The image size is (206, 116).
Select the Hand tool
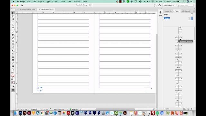click(x=13, y=66)
